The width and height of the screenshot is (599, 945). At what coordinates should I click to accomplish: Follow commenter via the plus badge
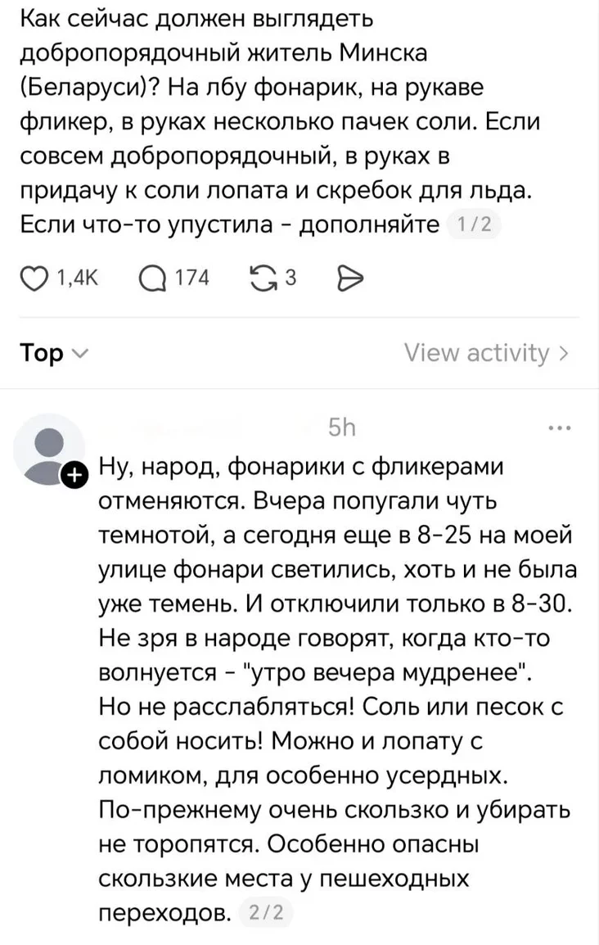pyautogui.click(x=73, y=474)
